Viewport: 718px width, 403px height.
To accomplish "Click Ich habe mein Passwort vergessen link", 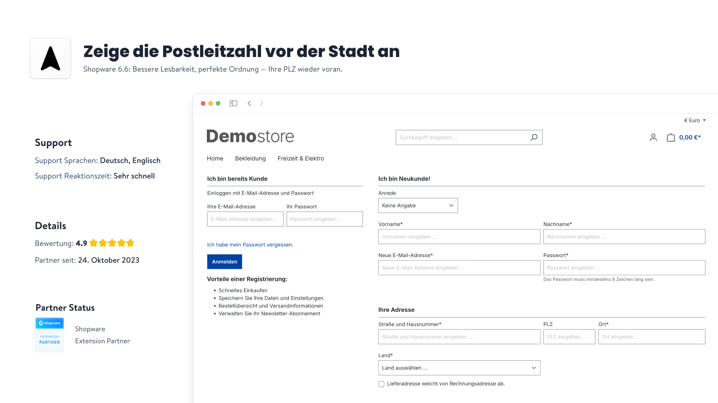I will (250, 245).
